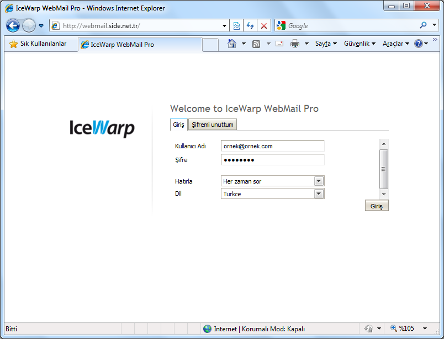The height and width of the screenshot is (339, 444).
Task: Click the webmail.side.net.tr address bar
Action: [139, 26]
